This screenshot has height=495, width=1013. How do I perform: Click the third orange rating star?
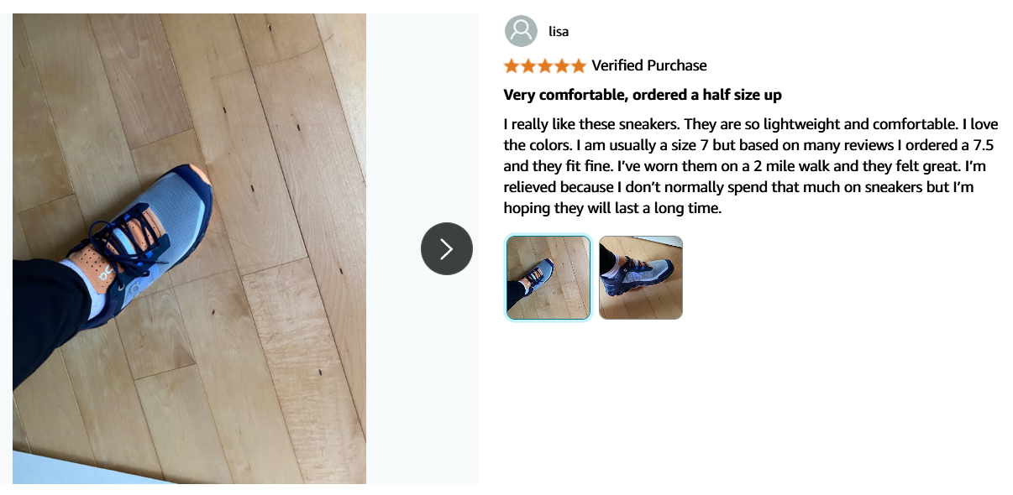click(545, 65)
